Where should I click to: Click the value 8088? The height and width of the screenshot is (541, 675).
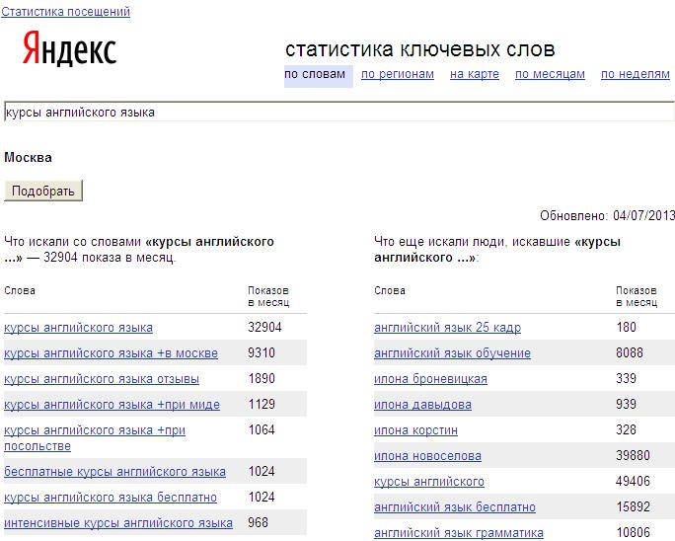point(630,353)
